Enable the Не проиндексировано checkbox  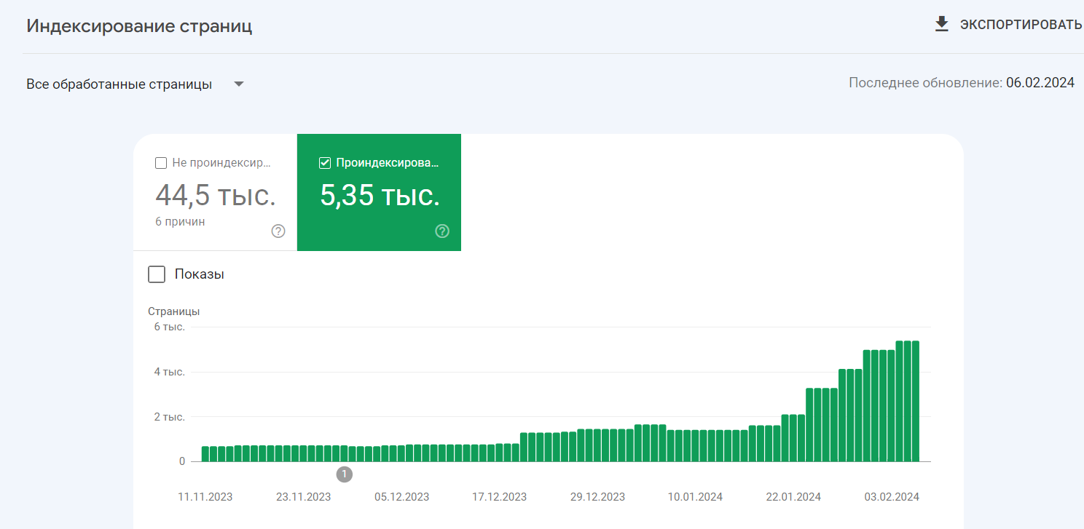click(161, 163)
